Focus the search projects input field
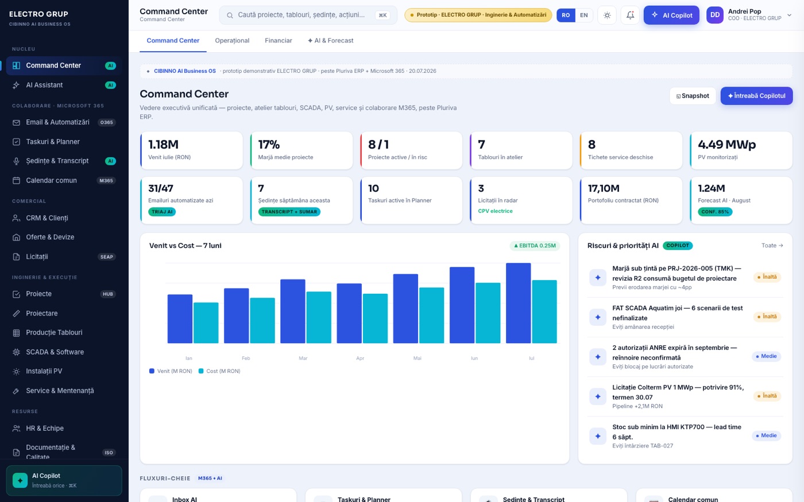804x502 pixels. coord(308,15)
